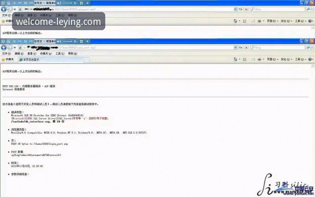Mute audio via lower media bar speaker icon
The width and height of the screenshot is (315, 197).
coord(59,41)
